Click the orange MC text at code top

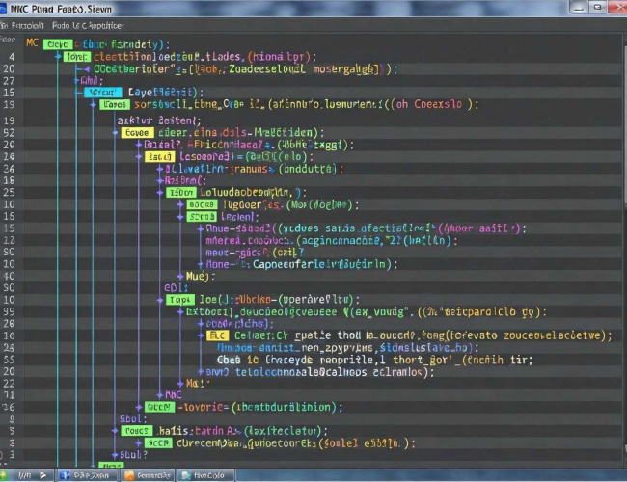click(x=32, y=42)
